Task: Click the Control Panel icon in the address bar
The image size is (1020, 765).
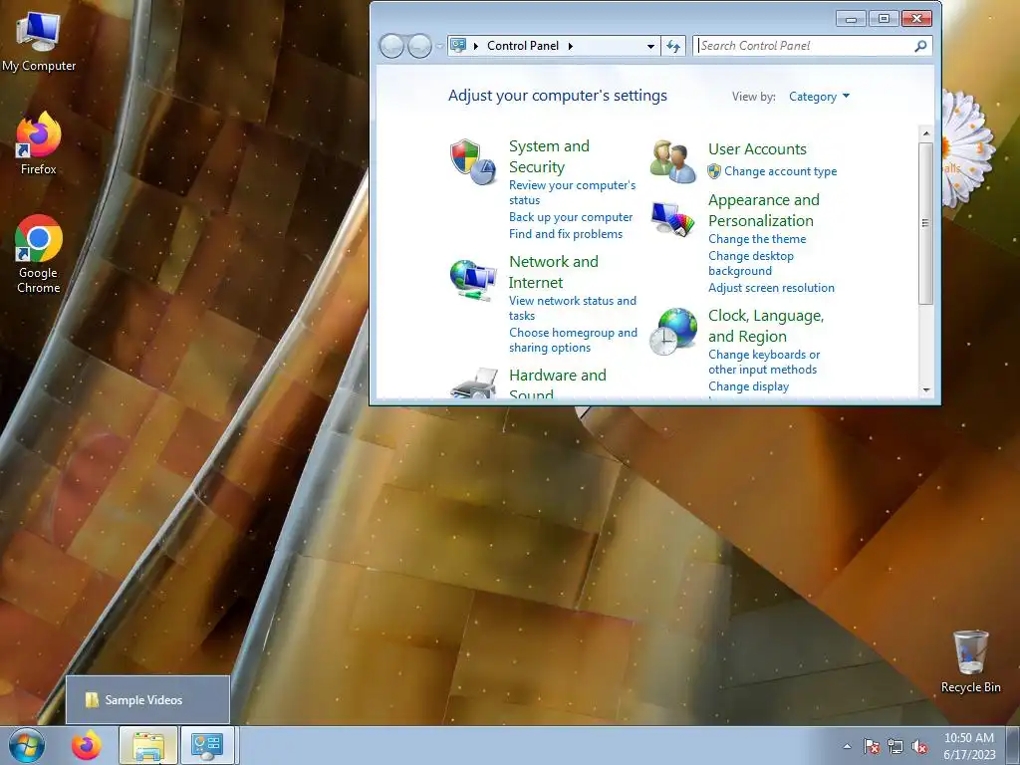Action: [x=458, y=46]
